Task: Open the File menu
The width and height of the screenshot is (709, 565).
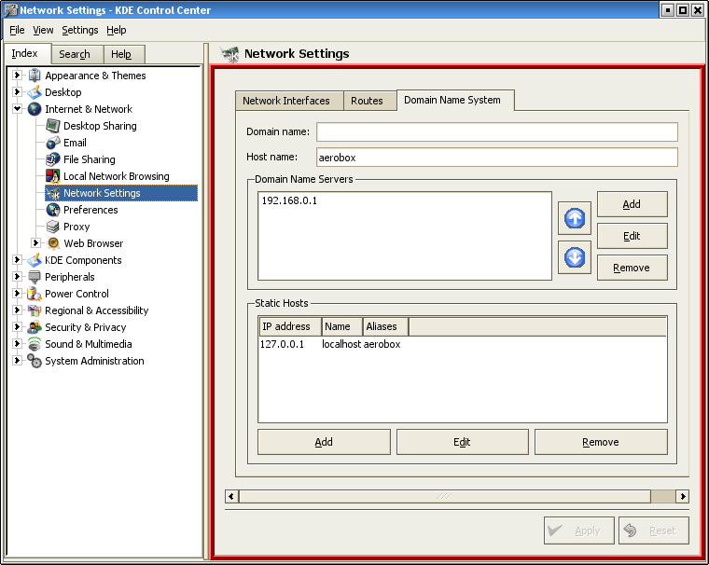Action: (x=17, y=30)
